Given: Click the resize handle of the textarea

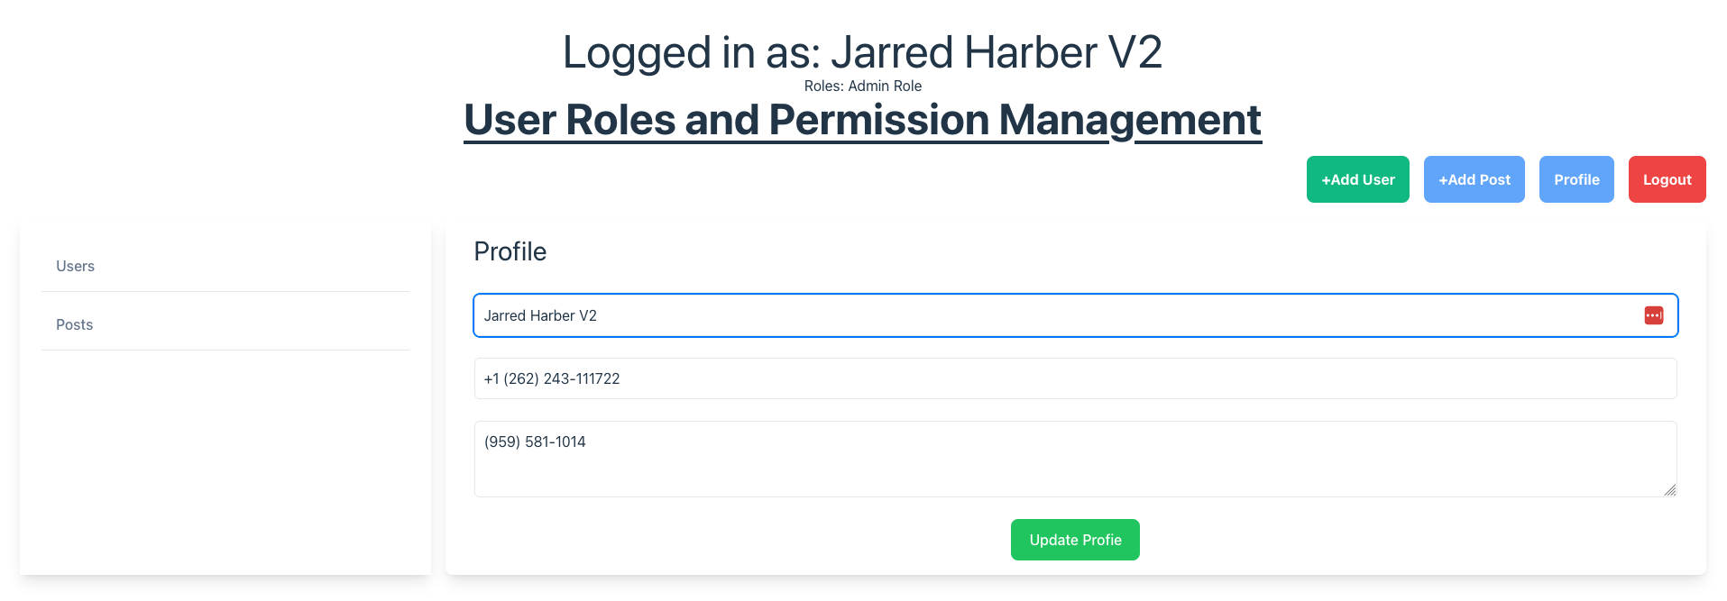Looking at the screenshot, I should pos(1669,489).
